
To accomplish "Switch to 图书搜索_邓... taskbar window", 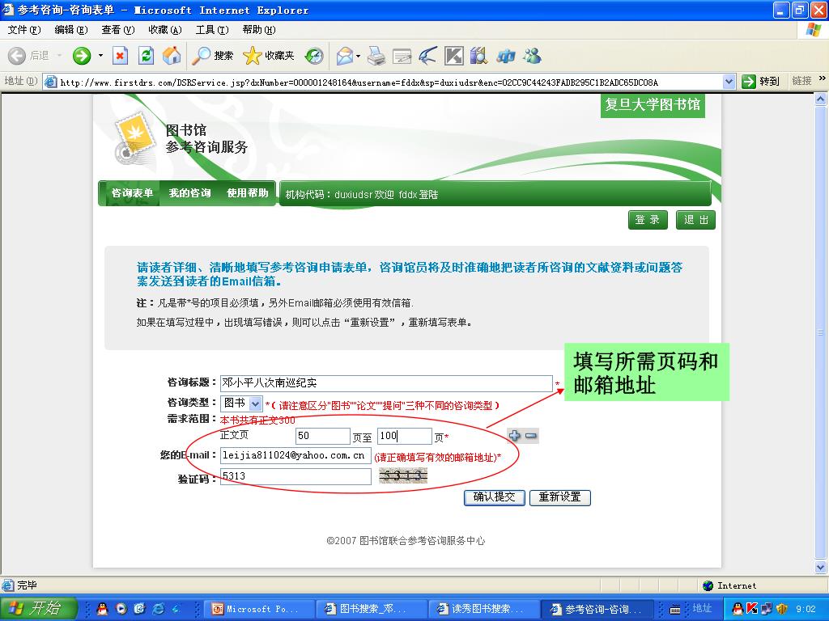I will 371,609.
